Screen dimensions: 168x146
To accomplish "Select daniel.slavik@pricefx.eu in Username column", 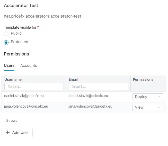I will click(x=24, y=96).
